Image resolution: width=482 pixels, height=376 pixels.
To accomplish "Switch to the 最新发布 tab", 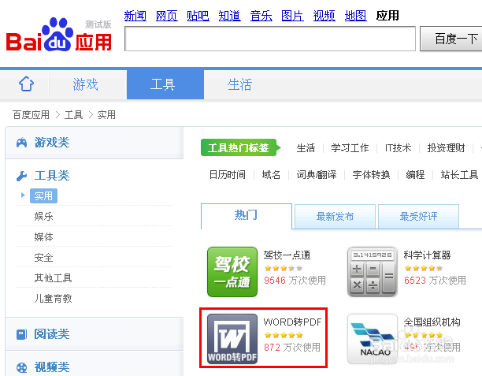I will [335, 216].
